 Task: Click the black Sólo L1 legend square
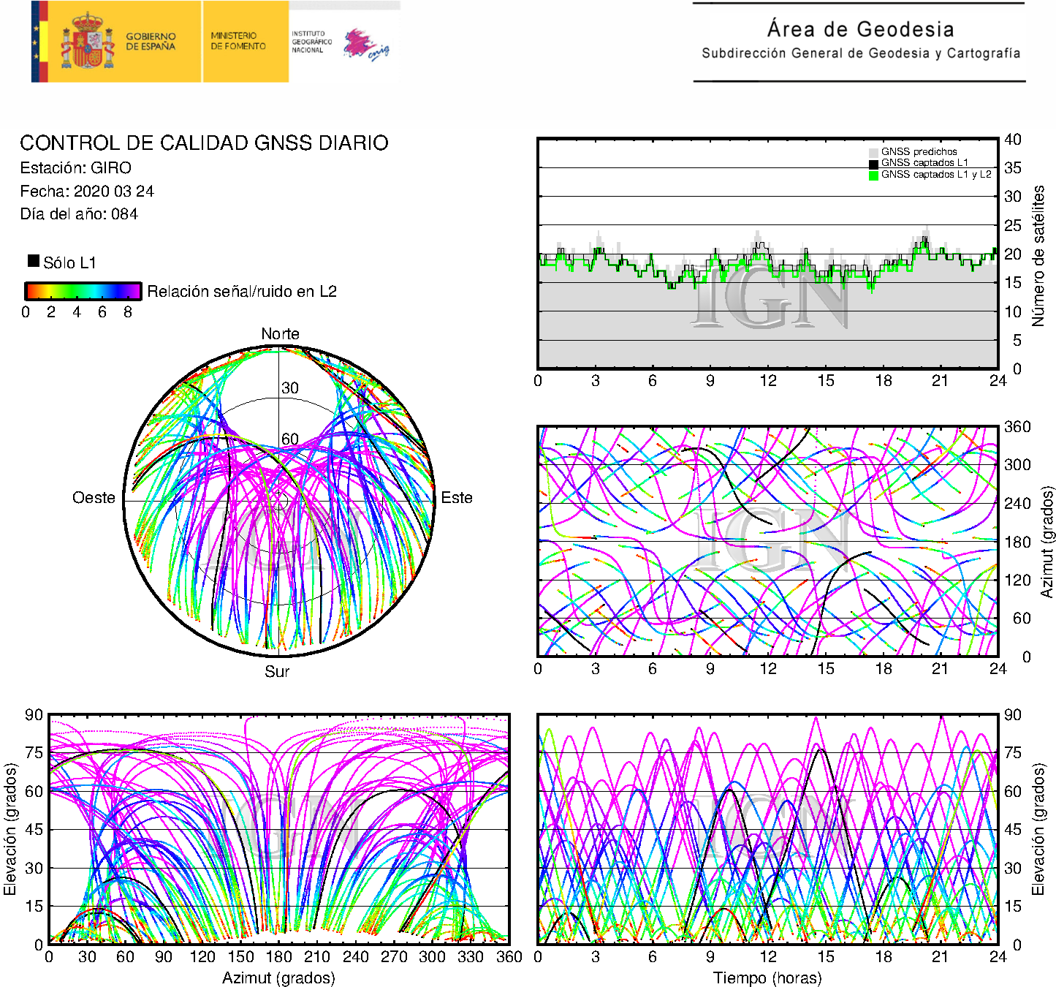coord(34,261)
